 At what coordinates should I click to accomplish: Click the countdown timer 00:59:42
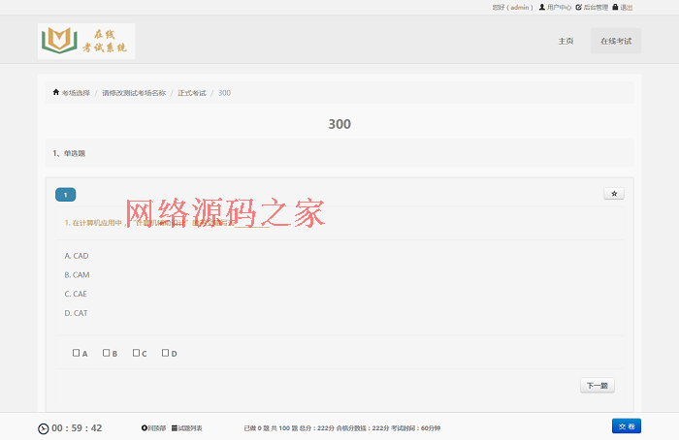77,428
